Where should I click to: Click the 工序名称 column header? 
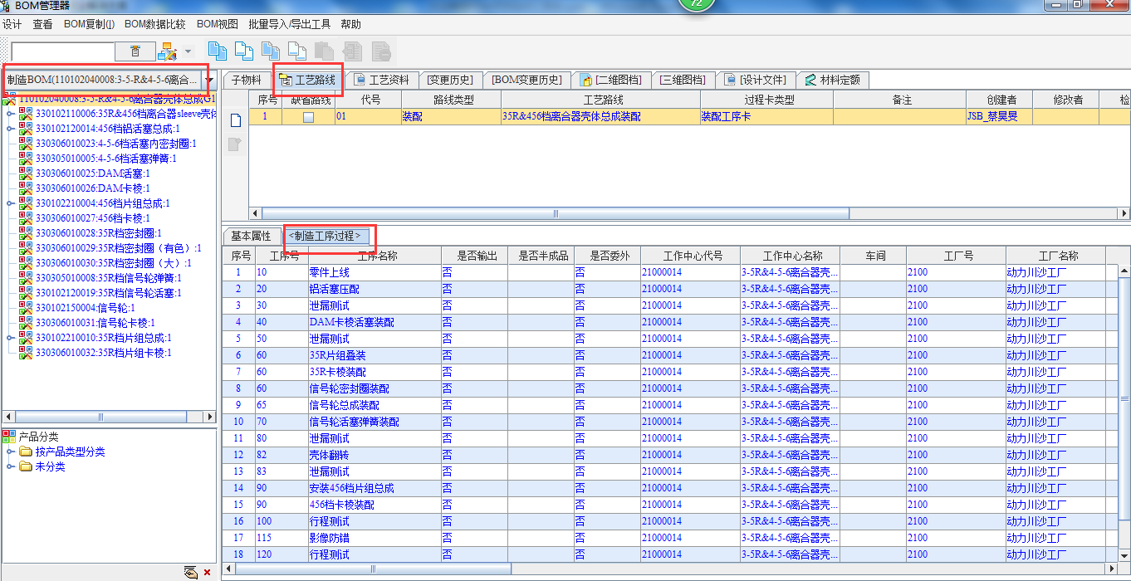[377, 256]
